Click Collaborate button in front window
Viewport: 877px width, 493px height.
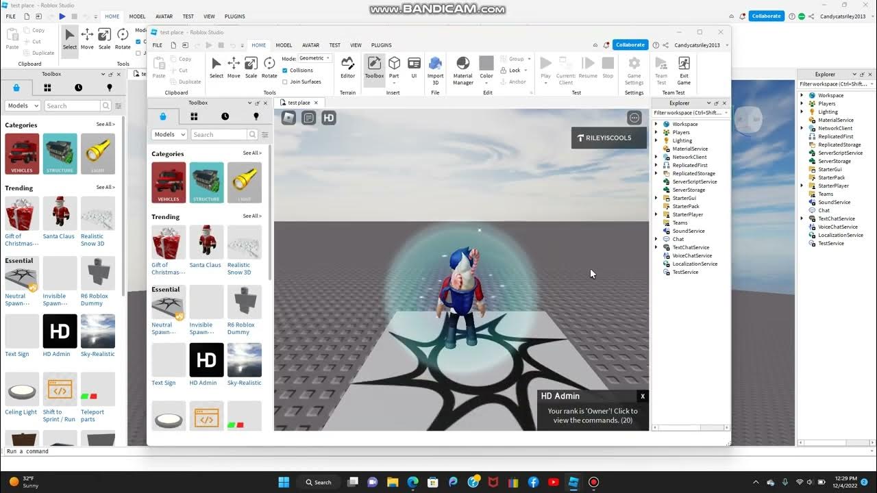630,45
